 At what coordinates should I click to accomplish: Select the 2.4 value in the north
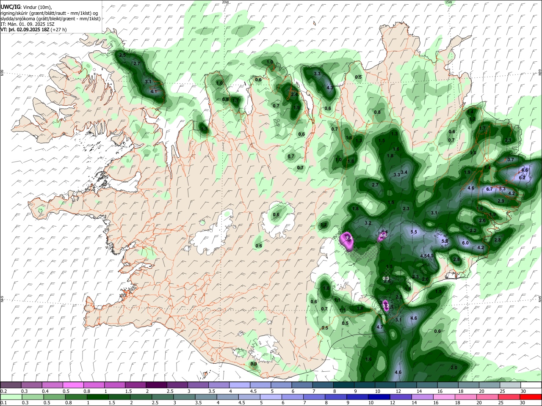point(294,94)
